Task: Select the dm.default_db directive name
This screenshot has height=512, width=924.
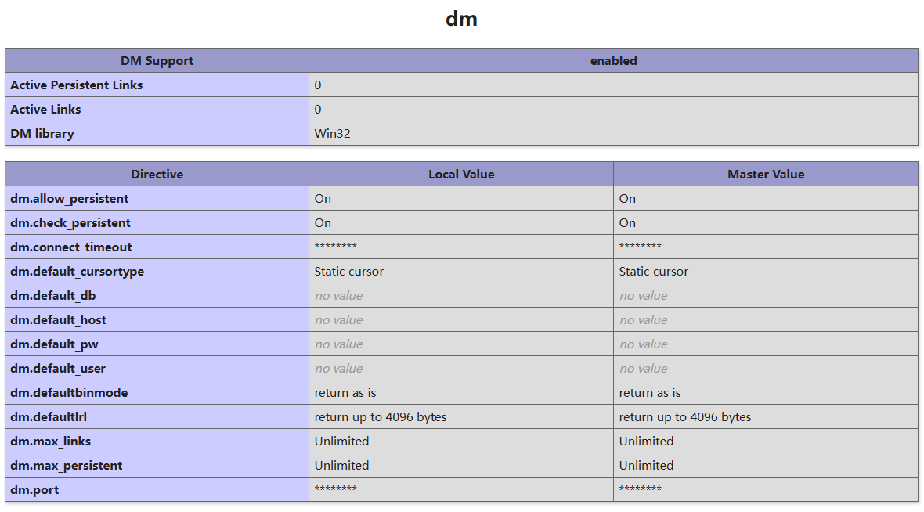Action: click(53, 296)
